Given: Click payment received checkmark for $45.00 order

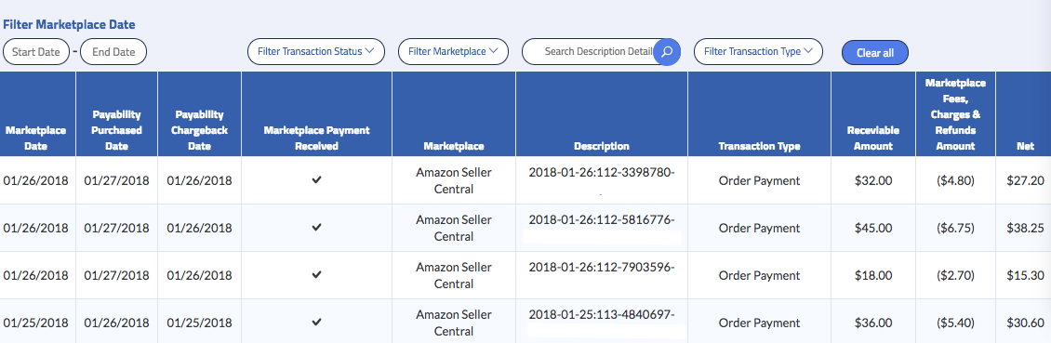Looking at the screenshot, I should click(317, 228).
